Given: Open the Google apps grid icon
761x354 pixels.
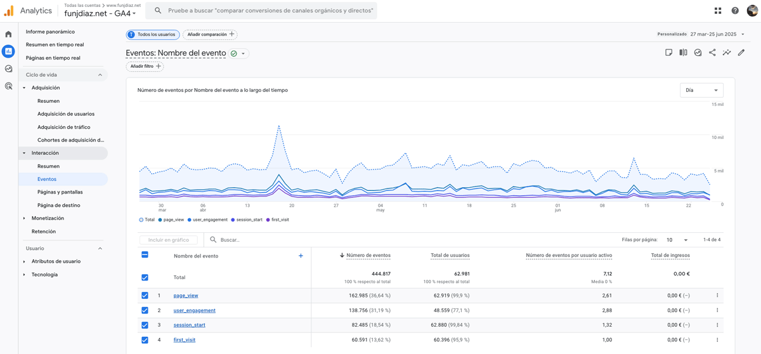Looking at the screenshot, I should click(x=718, y=11).
